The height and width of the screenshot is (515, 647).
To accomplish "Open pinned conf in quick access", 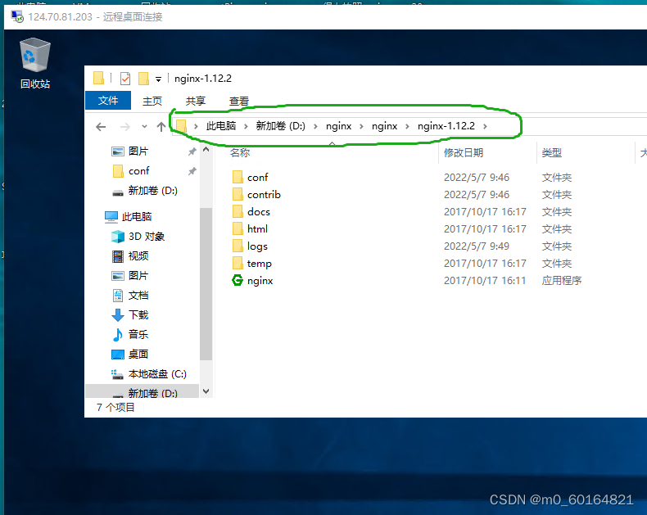I will pyautogui.click(x=138, y=171).
